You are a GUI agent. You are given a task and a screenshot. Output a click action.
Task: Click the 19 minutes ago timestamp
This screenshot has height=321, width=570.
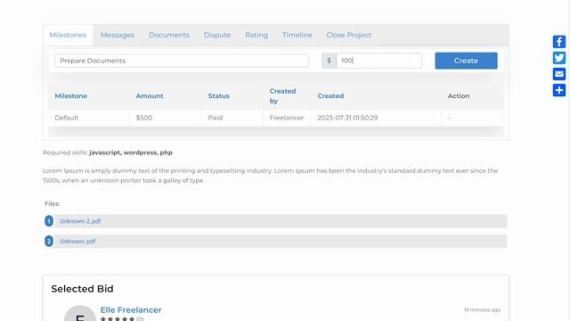pos(482,309)
